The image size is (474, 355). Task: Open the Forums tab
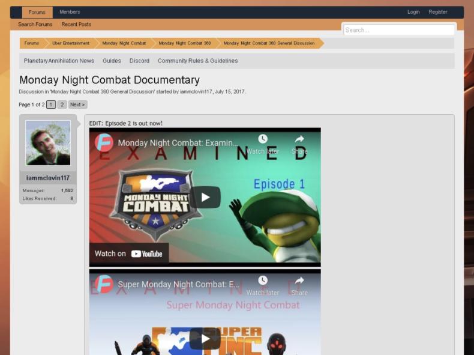tap(37, 13)
